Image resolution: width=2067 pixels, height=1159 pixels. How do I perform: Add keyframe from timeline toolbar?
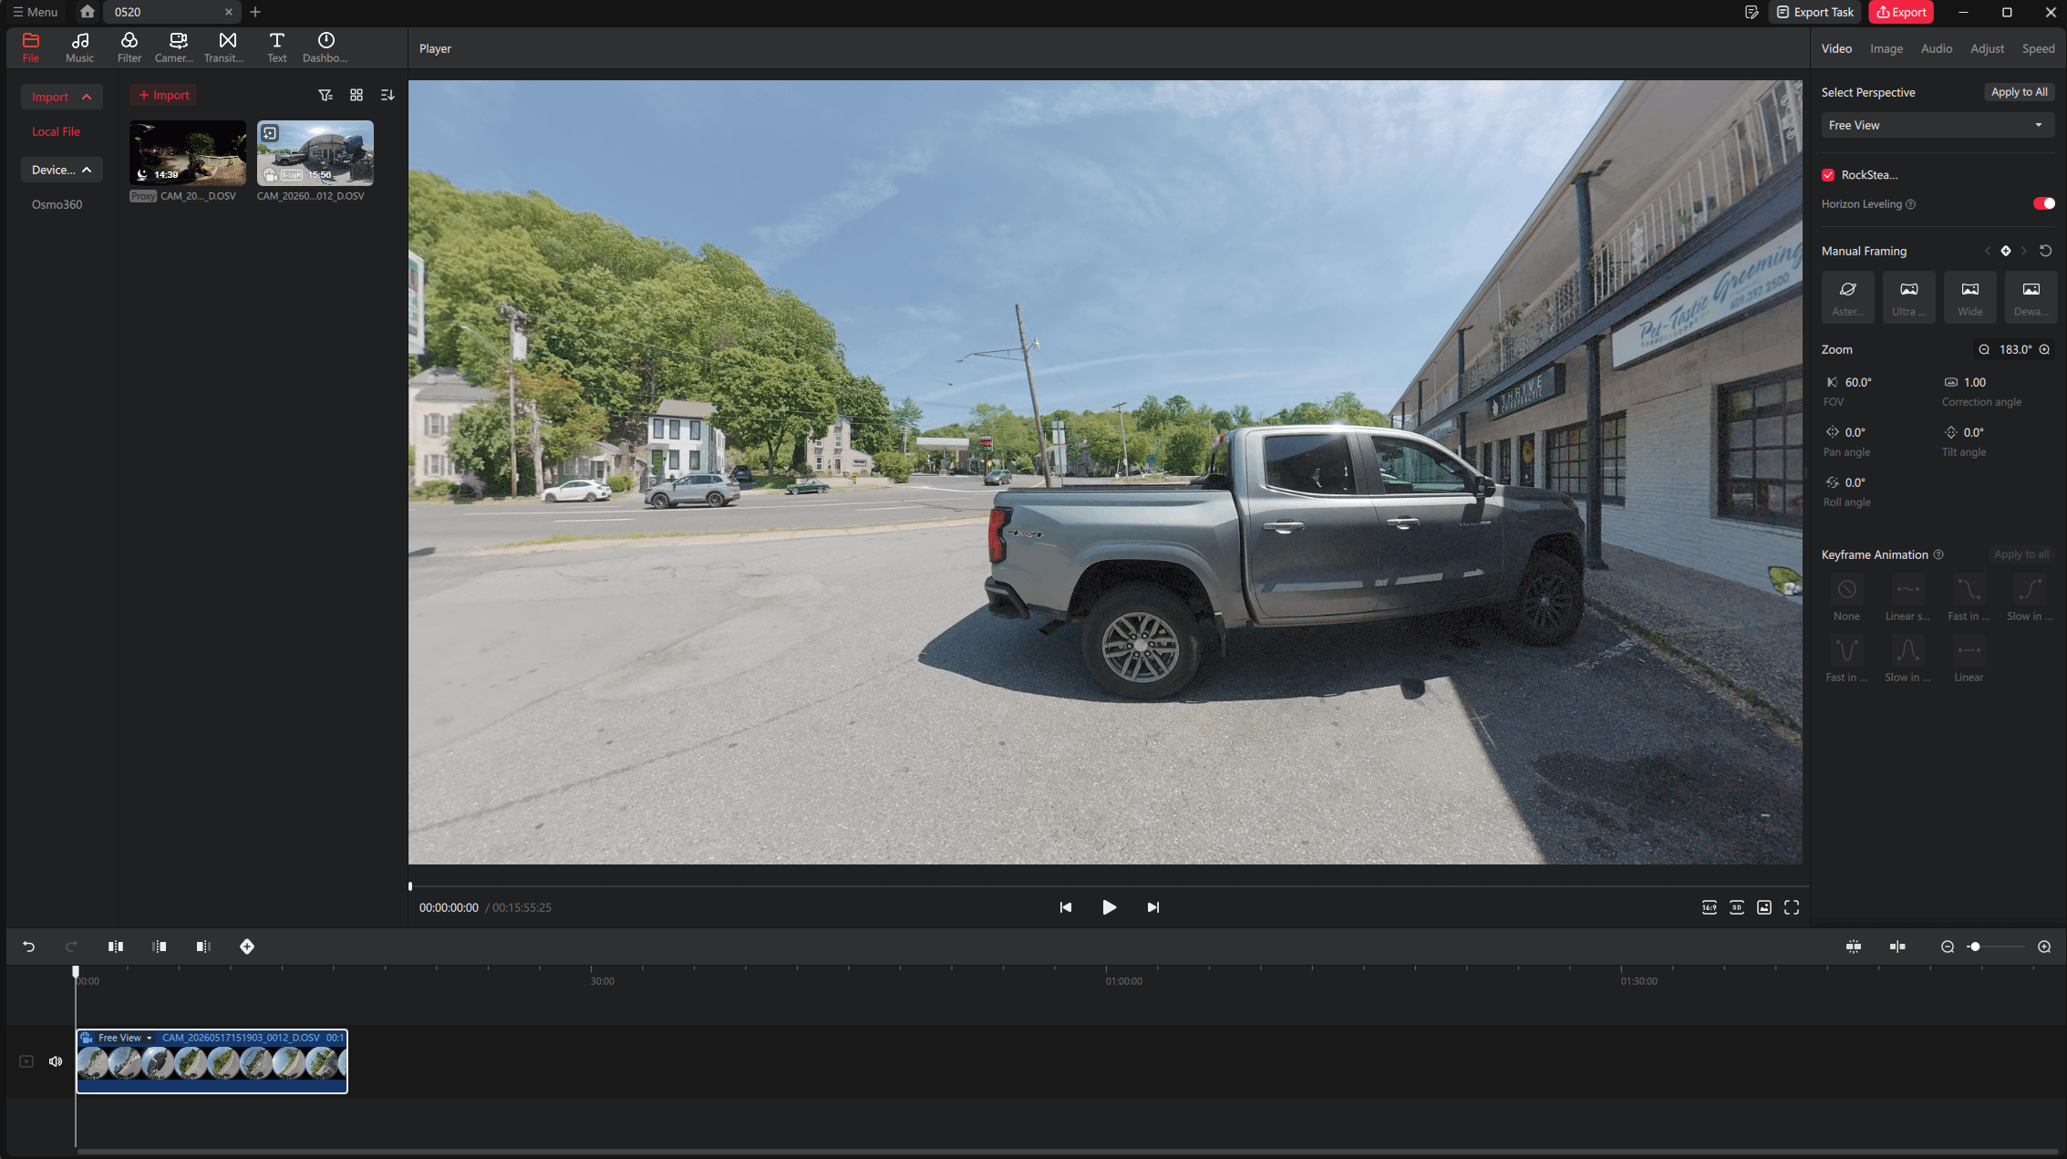tap(247, 947)
